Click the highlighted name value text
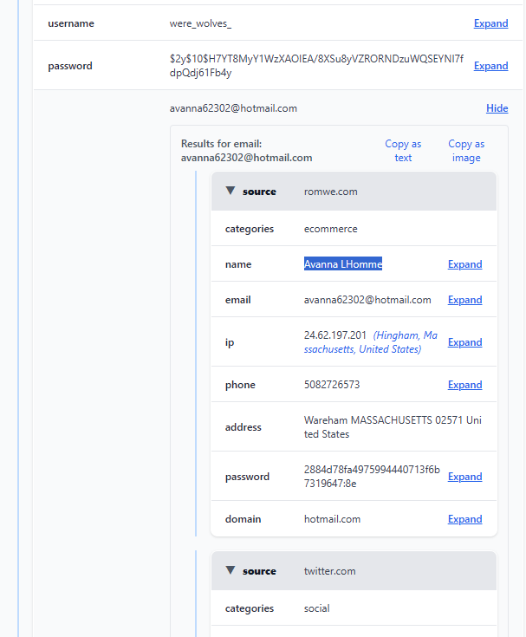526x637 pixels. (x=342, y=264)
